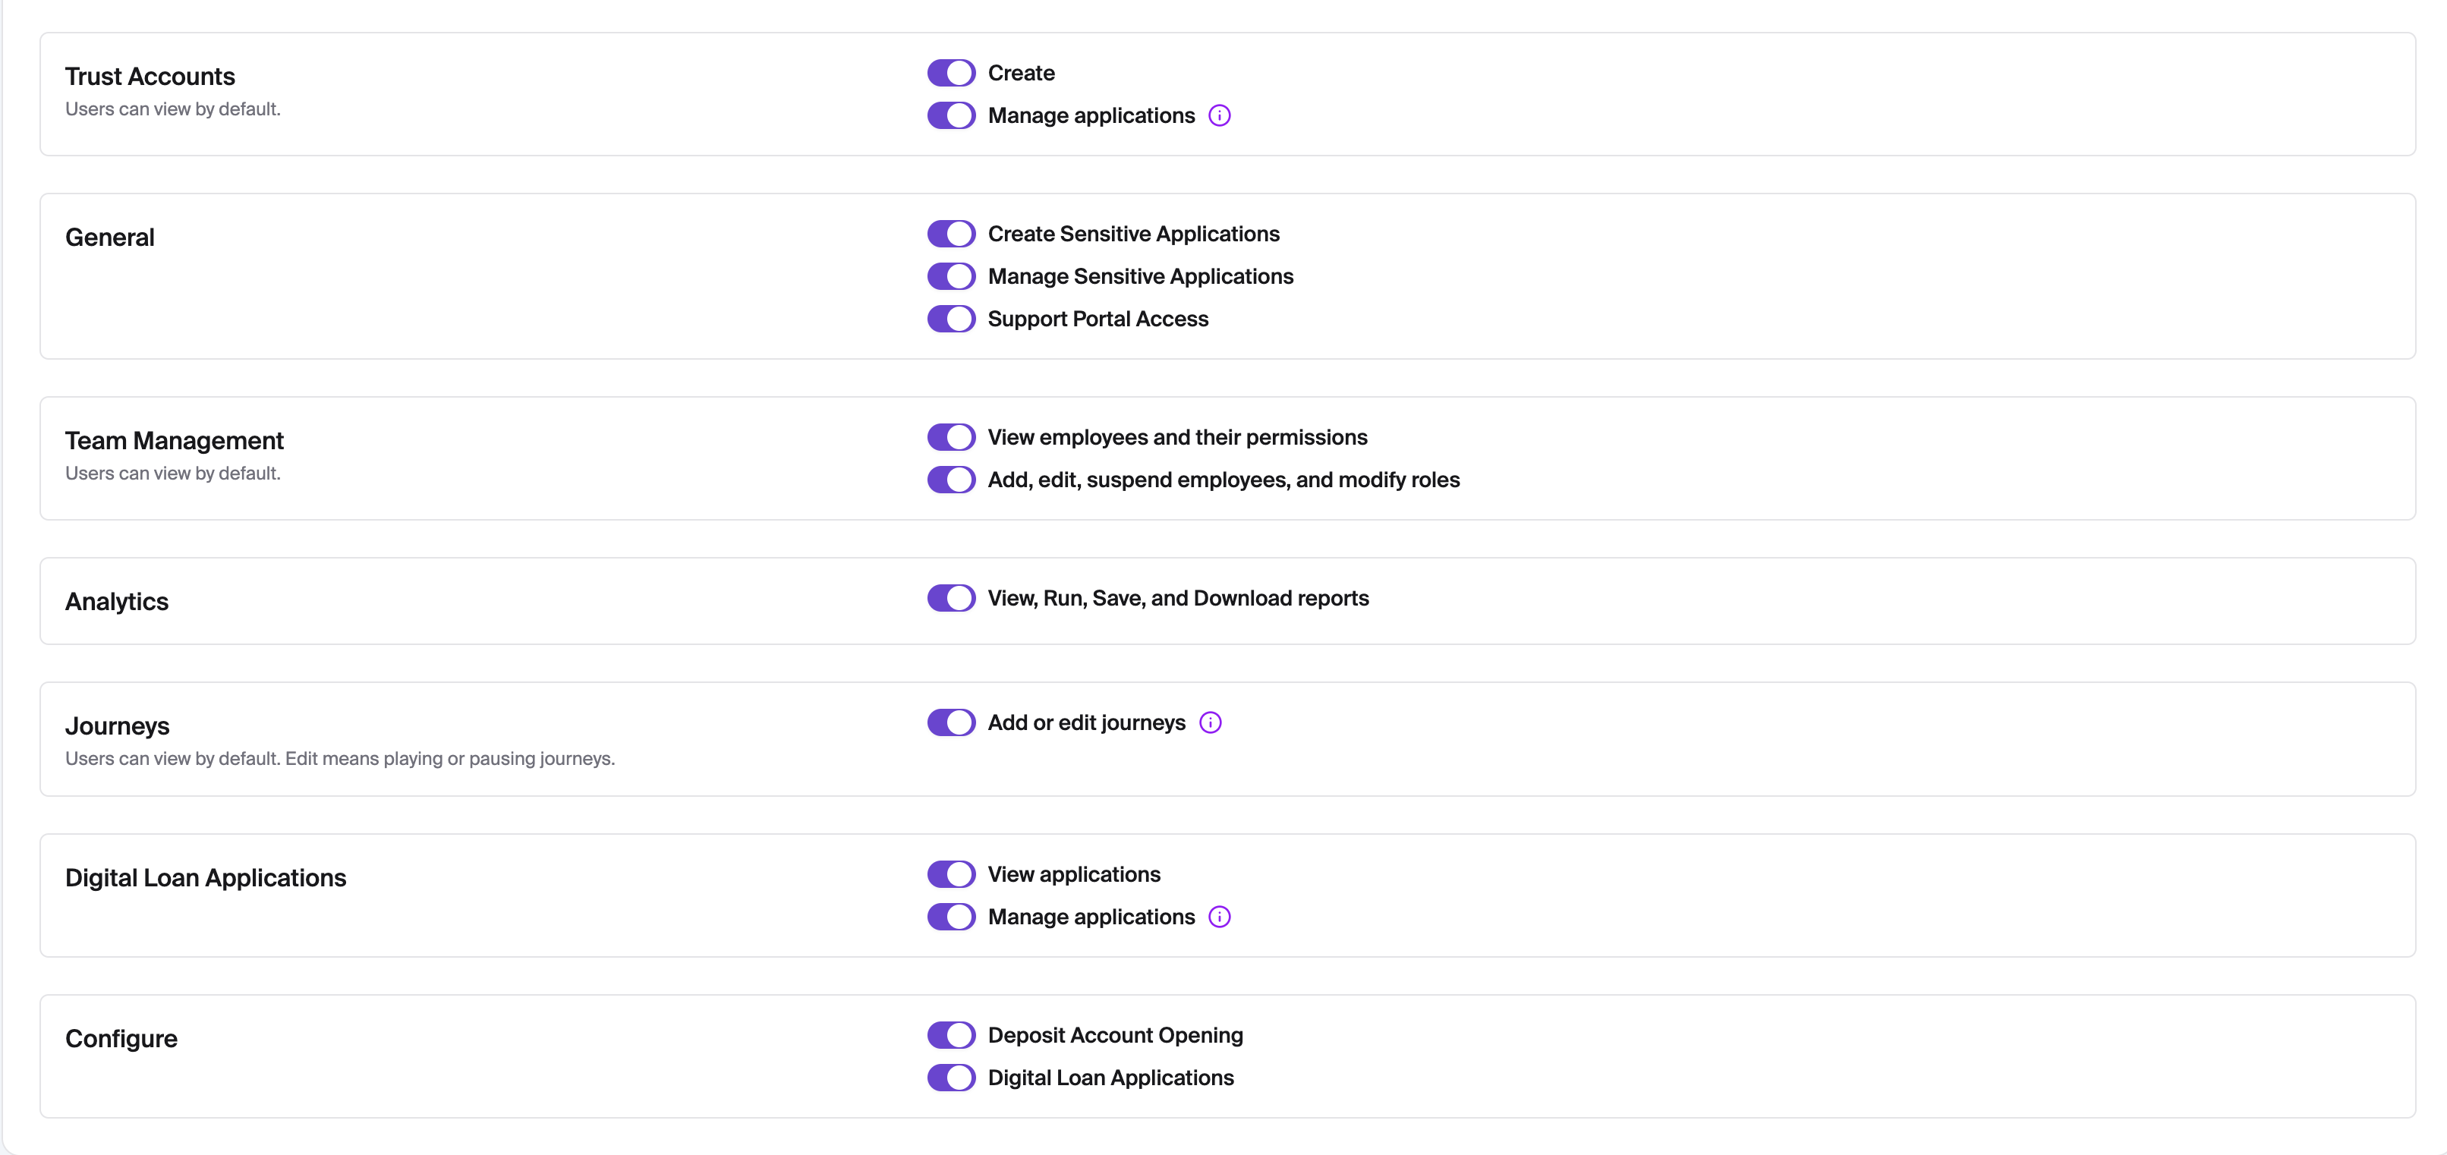
Task: Disable Digital Loan View applications toggle
Action: click(951, 874)
